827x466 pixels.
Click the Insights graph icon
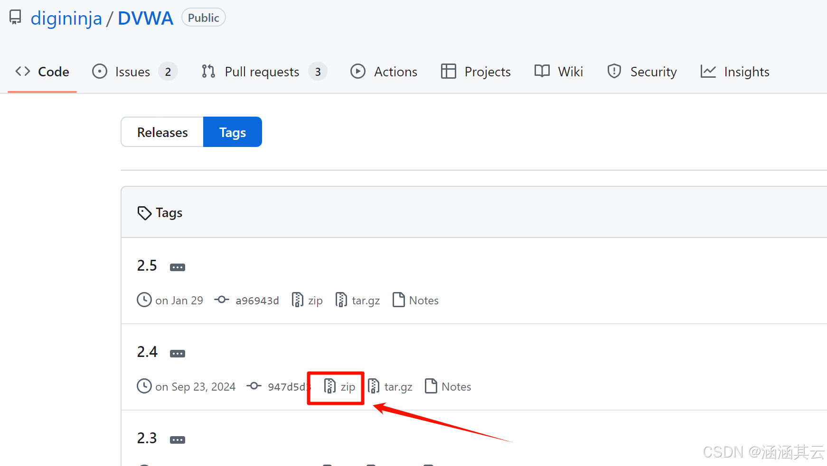tap(708, 71)
